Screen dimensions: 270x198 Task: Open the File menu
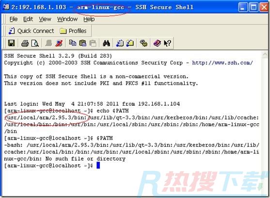[14, 19]
